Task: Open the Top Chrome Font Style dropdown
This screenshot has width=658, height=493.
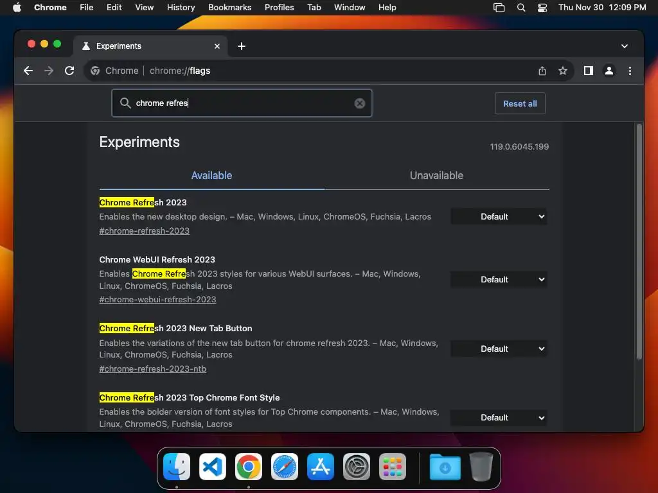Action: [x=499, y=417]
